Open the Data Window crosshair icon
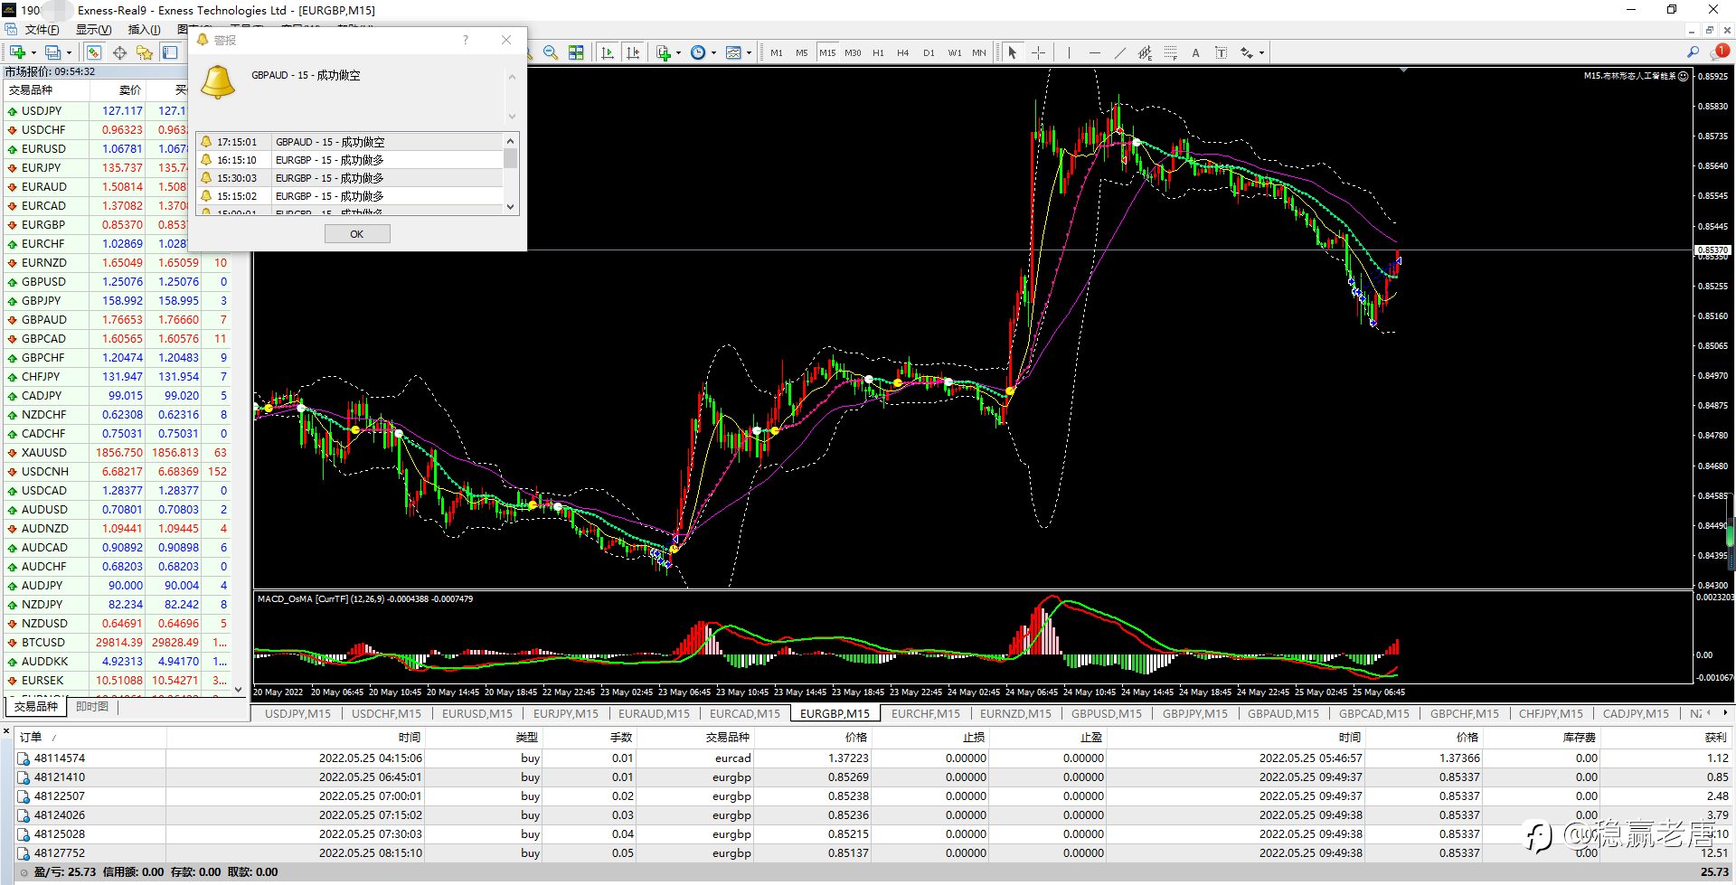The height and width of the screenshot is (885, 1736). click(x=119, y=52)
